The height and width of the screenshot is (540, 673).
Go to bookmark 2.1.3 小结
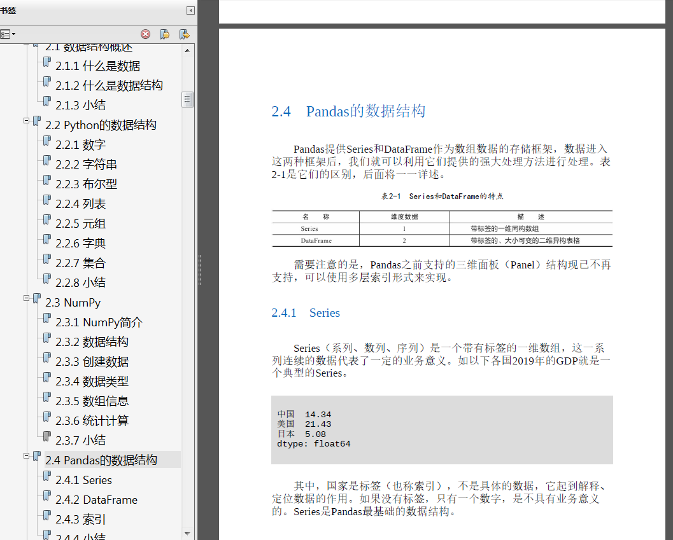coord(80,105)
